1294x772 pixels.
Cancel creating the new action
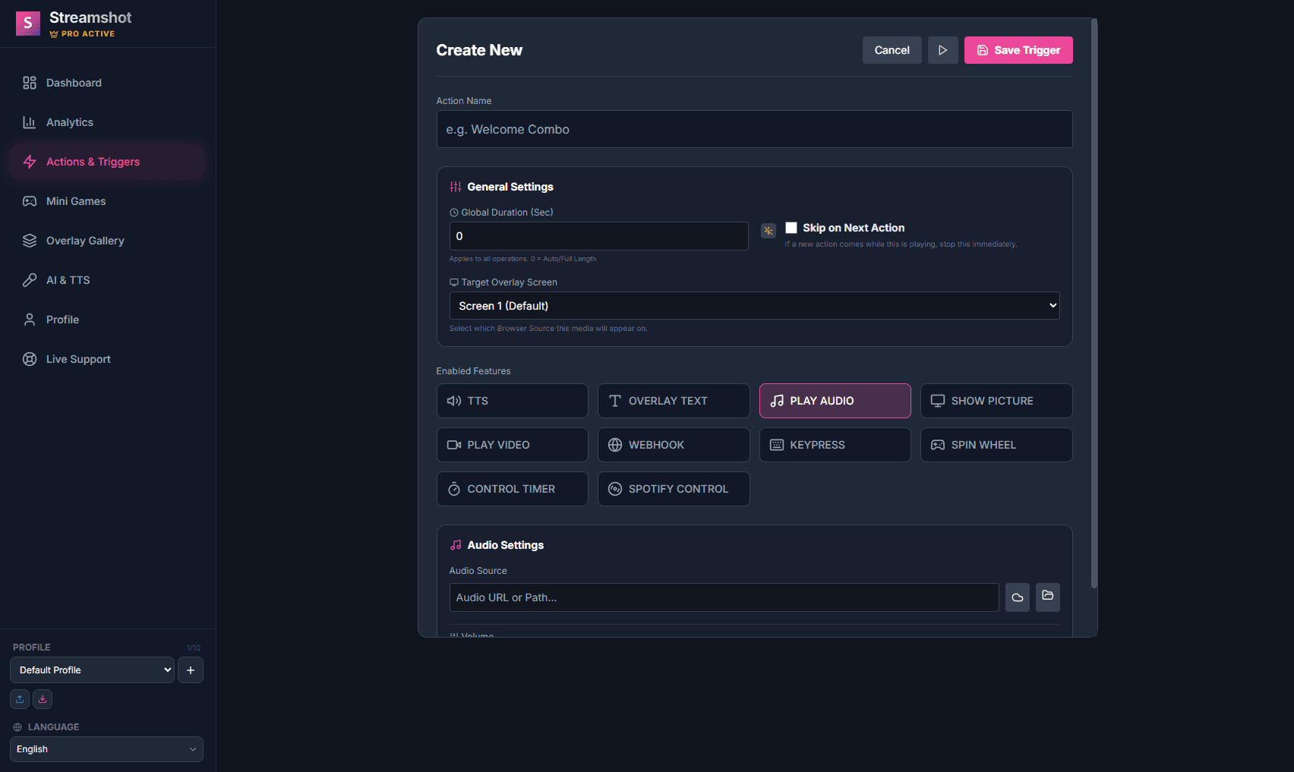(x=892, y=49)
